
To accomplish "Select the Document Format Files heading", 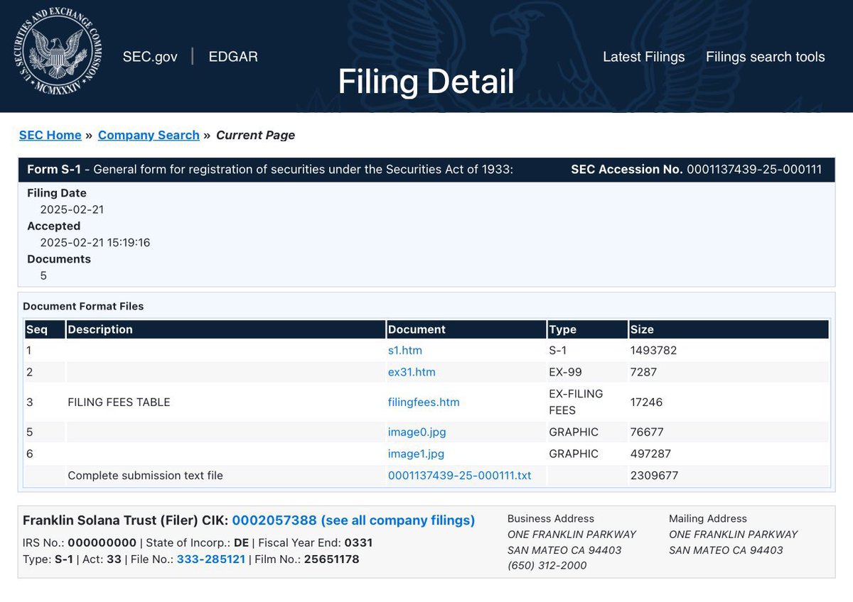I will tap(83, 307).
